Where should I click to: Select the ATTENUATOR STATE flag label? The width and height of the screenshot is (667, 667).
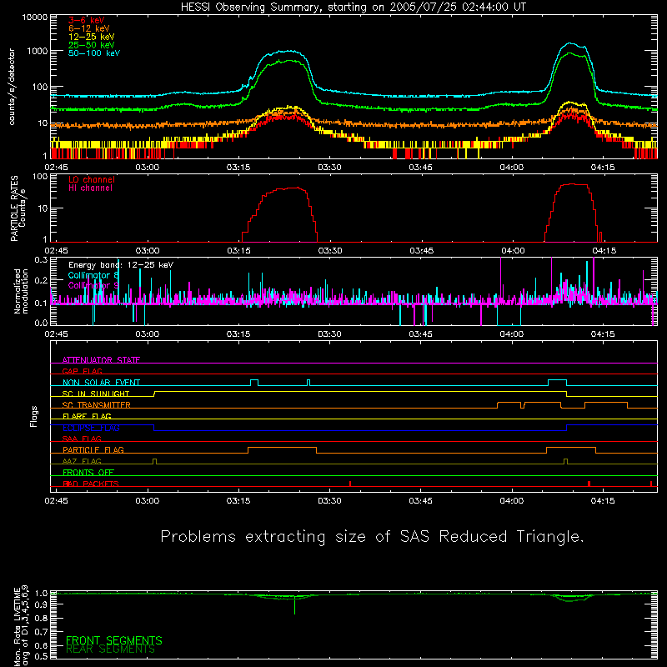(x=101, y=360)
